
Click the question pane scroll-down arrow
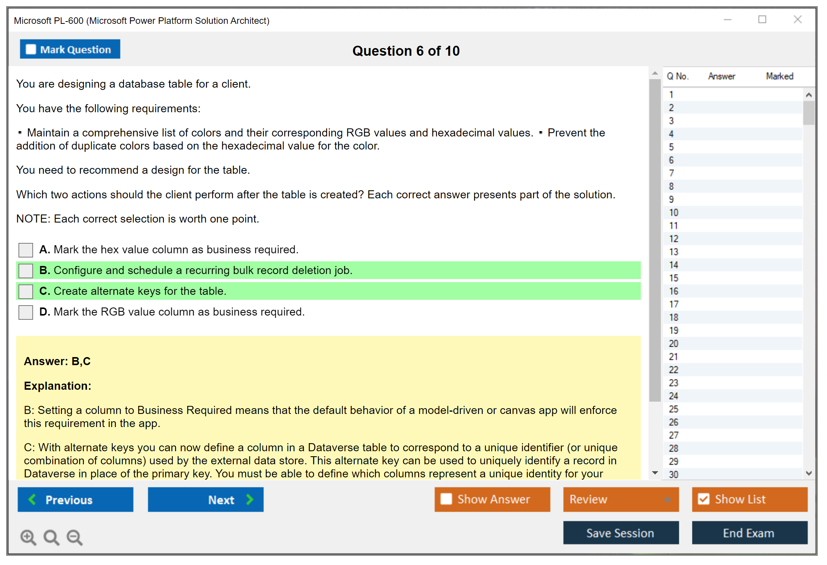click(x=655, y=473)
